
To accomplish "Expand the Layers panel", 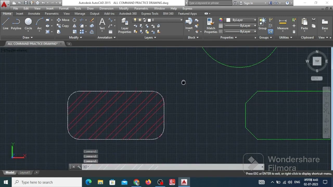I will (150, 37).
